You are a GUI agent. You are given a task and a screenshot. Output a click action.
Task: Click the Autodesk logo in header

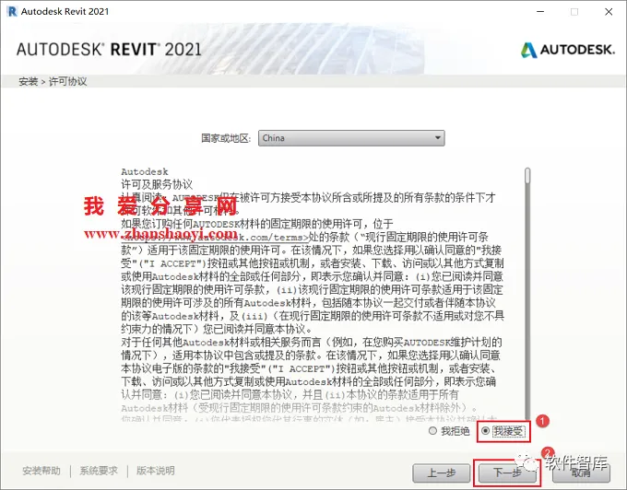pyautogui.click(x=568, y=50)
